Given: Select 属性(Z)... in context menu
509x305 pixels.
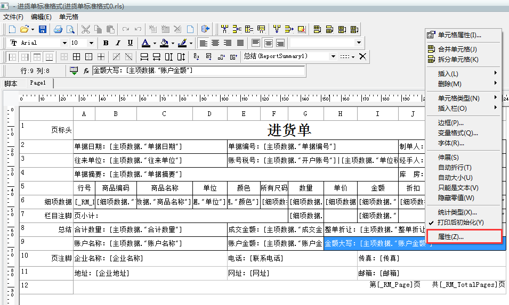Looking at the screenshot, I should tap(450, 236).
